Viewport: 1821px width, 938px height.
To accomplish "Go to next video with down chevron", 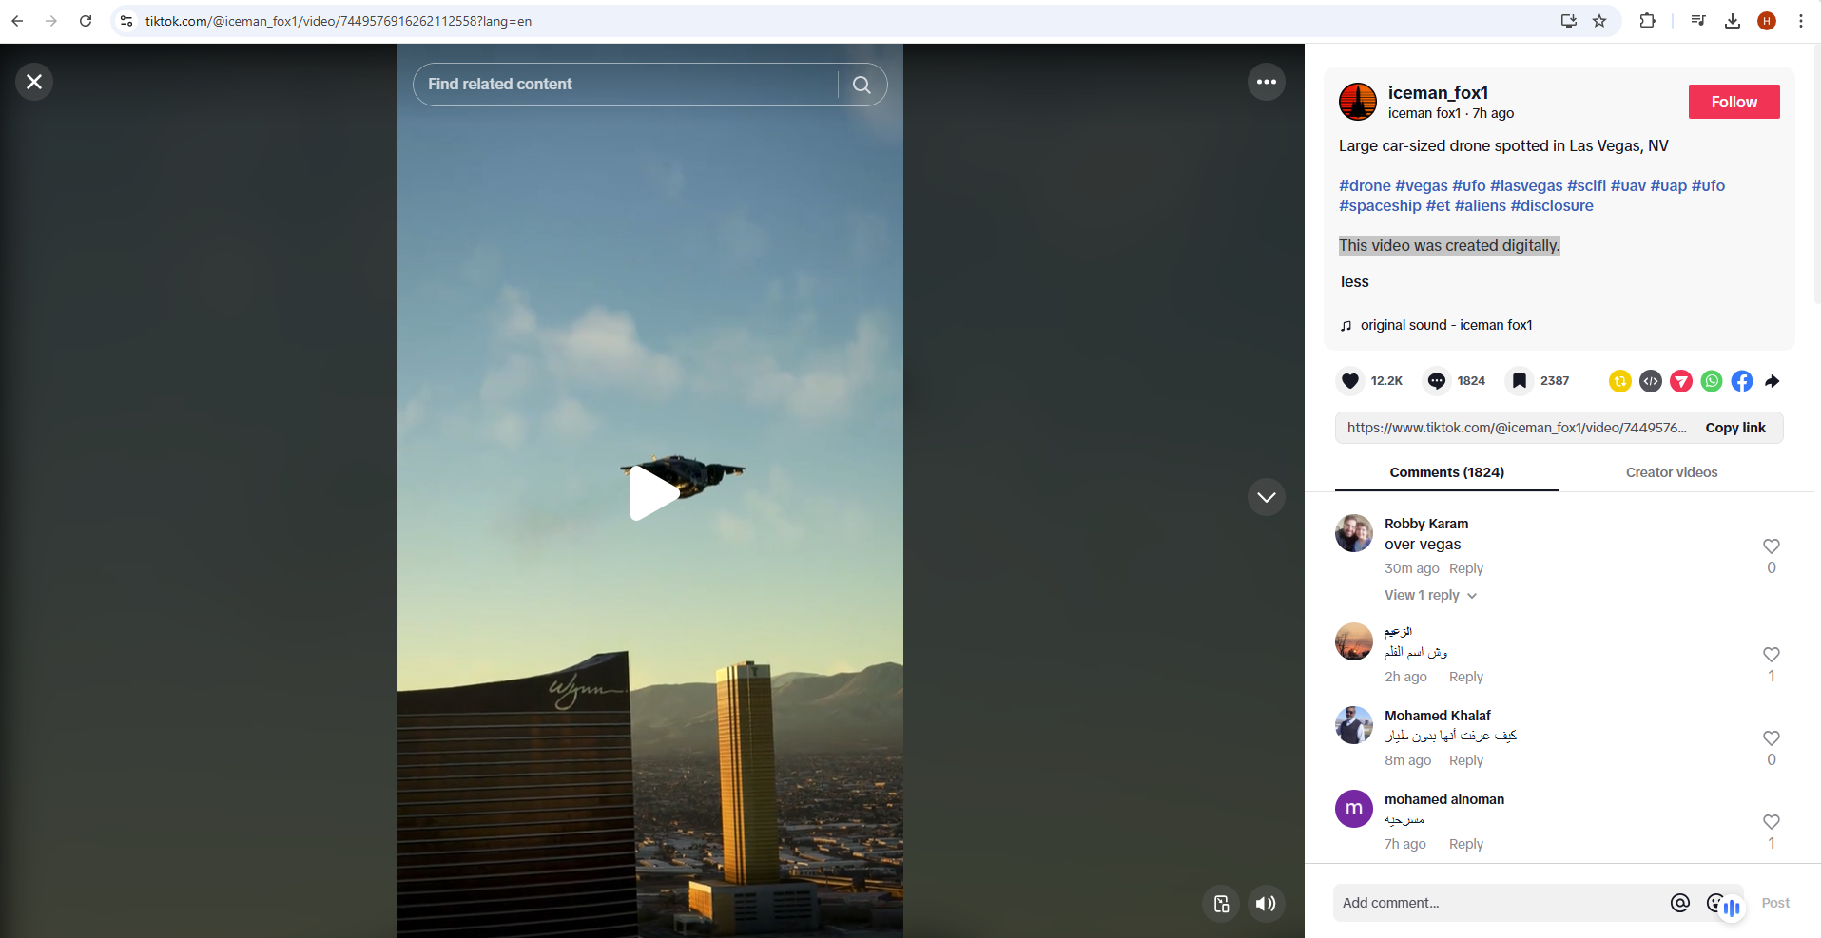I will point(1266,497).
